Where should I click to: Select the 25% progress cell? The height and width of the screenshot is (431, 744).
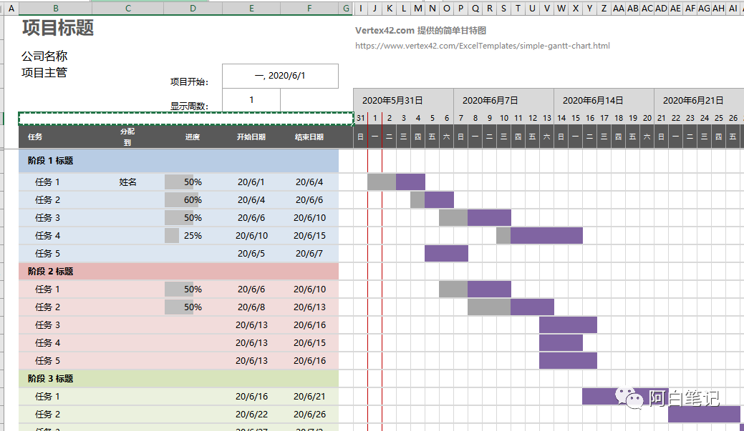tap(193, 235)
